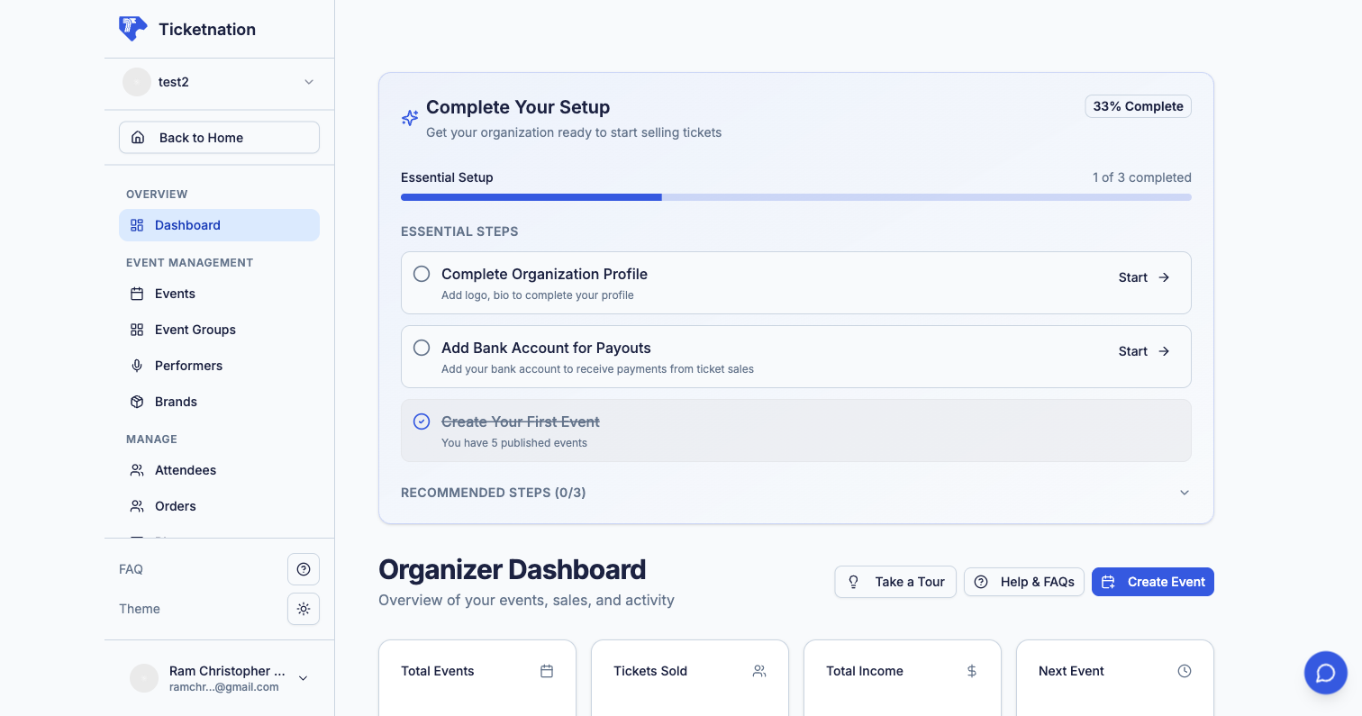The image size is (1362, 716).
Task: Open the Ram Christopher account dropdown
Action: (x=304, y=678)
